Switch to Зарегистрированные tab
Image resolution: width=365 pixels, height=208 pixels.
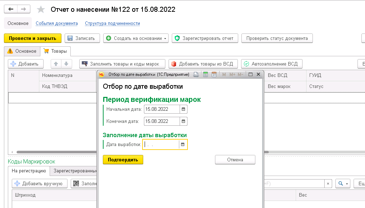pyautogui.click(x=74, y=171)
